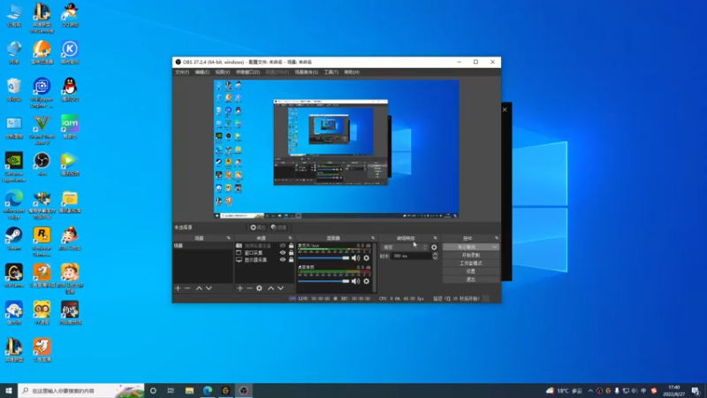707x398 pixels.
Task: Toggle the lock on the first source
Action: click(x=292, y=246)
